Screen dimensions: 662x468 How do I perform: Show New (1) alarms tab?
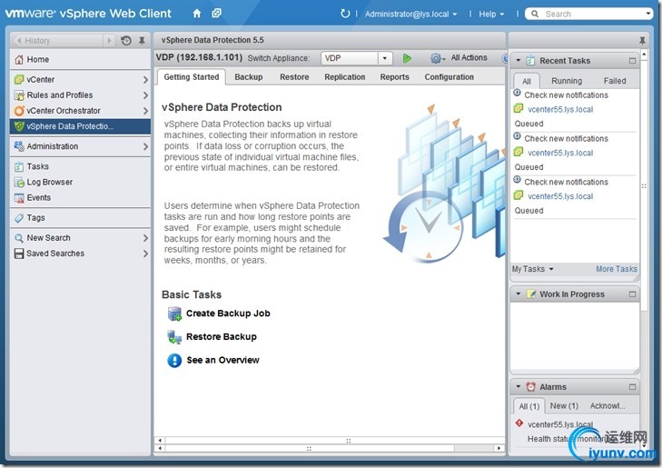(564, 406)
